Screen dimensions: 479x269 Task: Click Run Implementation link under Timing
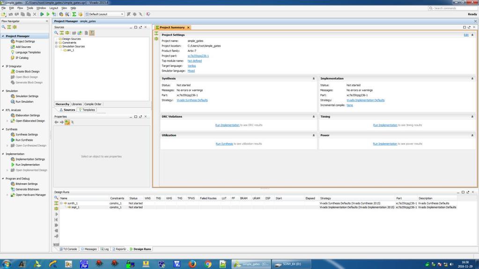pyautogui.click(x=385, y=125)
